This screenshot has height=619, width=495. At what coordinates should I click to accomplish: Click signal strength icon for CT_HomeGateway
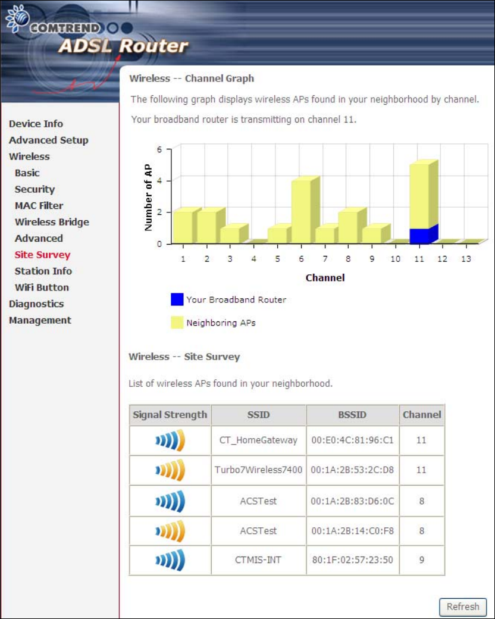pos(170,440)
